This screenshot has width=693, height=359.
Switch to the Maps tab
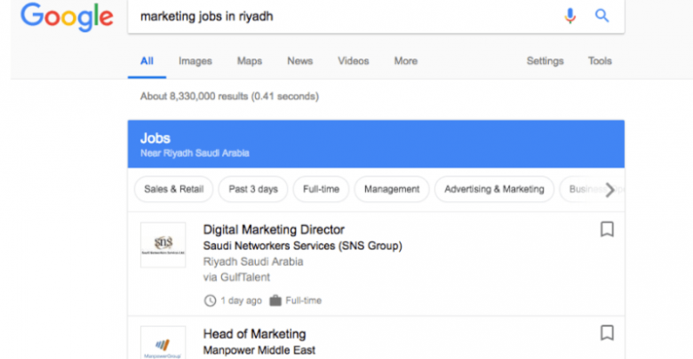click(x=250, y=61)
